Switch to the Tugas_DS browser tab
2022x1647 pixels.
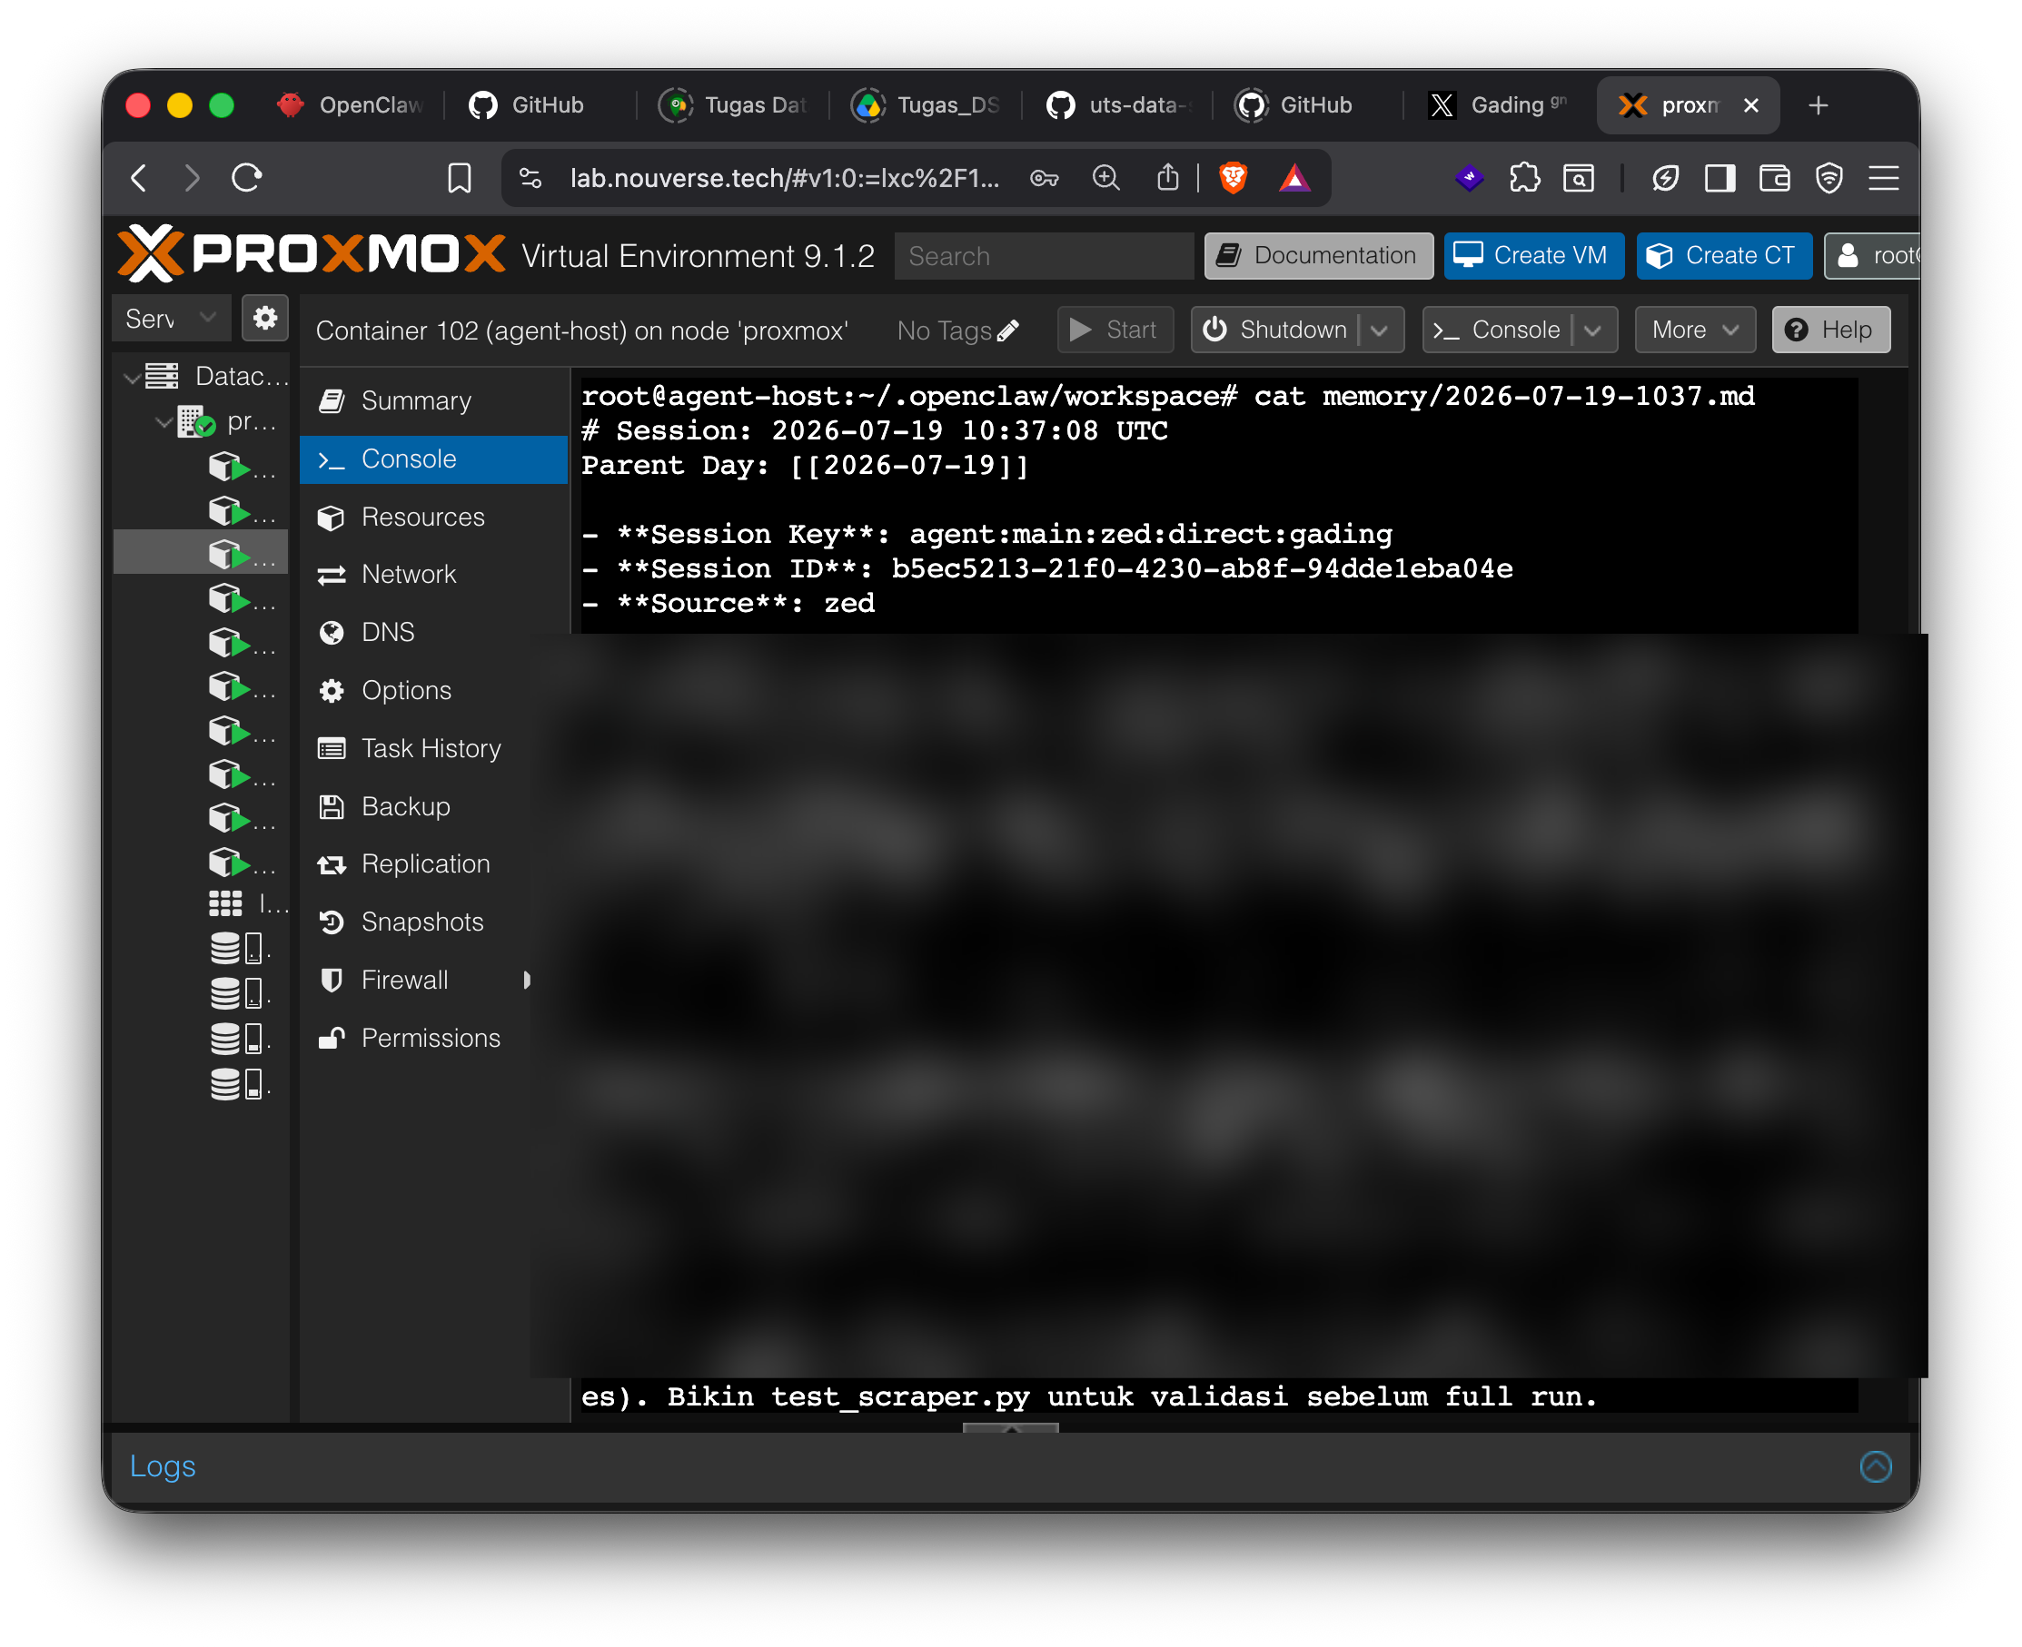pos(926,105)
